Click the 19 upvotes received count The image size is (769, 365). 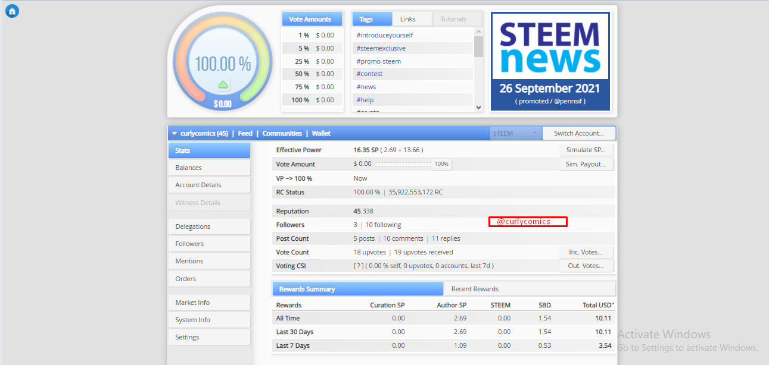424,252
